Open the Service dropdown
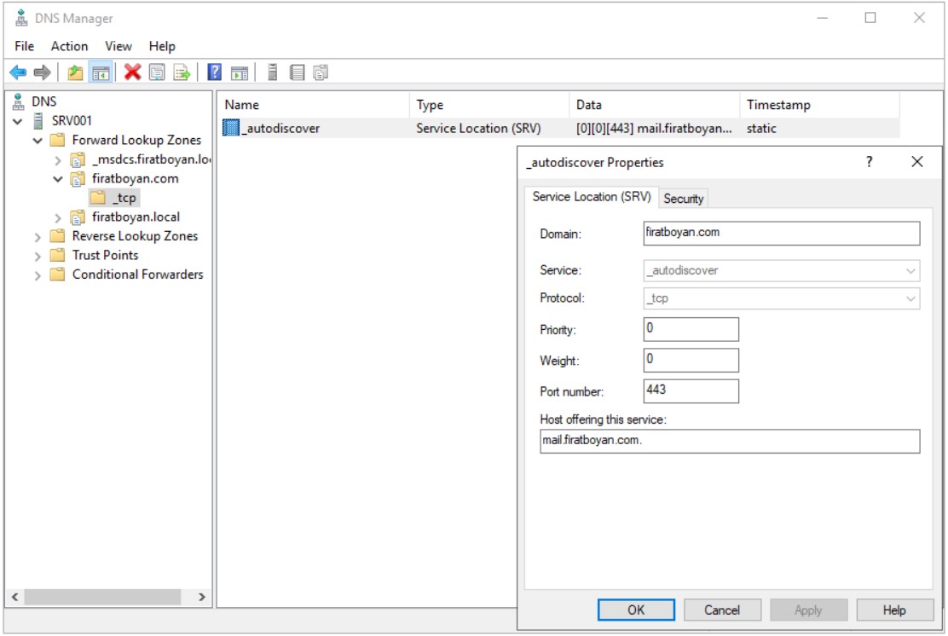The image size is (948, 636). (910, 271)
